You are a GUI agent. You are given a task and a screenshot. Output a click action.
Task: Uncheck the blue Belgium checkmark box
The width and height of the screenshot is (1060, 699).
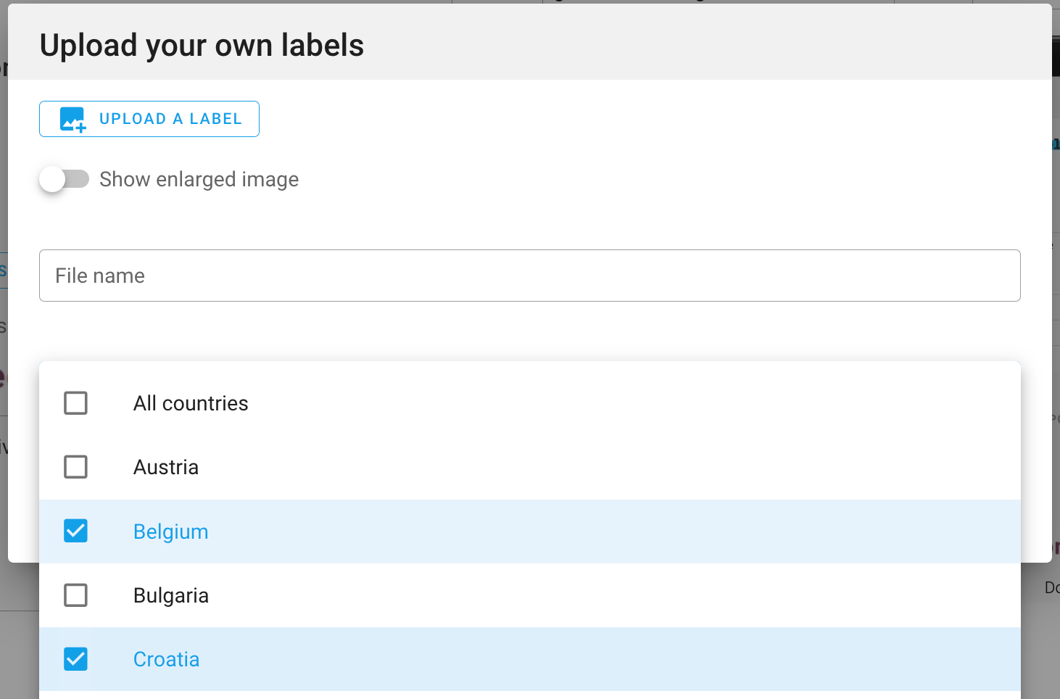coord(76,532)
